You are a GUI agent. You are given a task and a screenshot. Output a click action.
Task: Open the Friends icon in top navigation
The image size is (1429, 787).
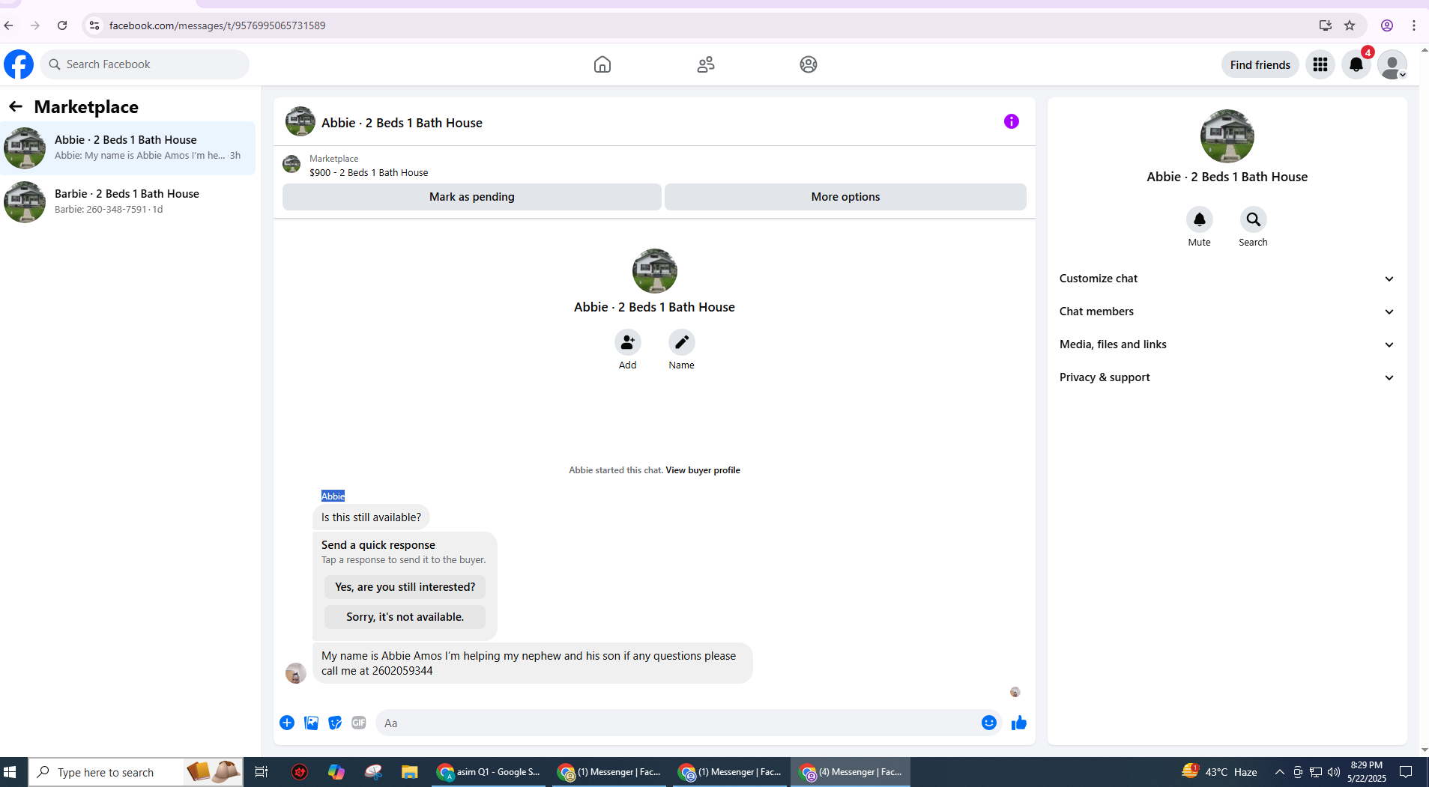click(706, 64)
